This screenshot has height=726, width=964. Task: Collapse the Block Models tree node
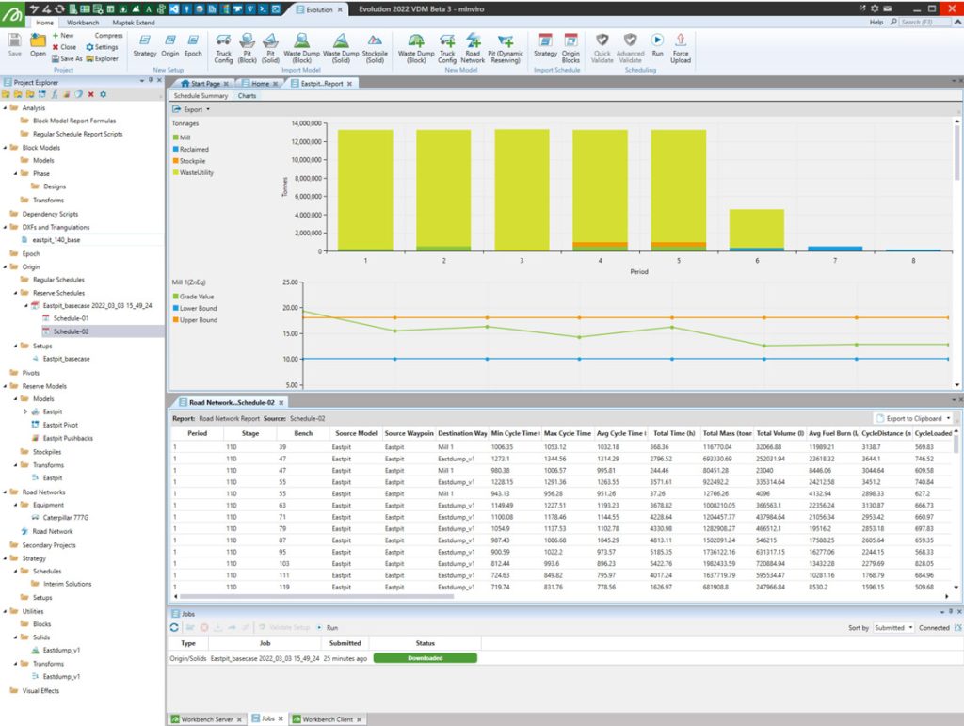(x=6, y=148)
